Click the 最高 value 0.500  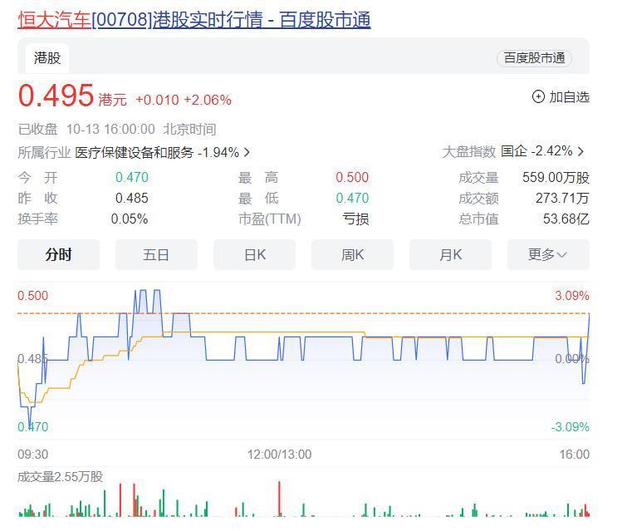point(352,177)
